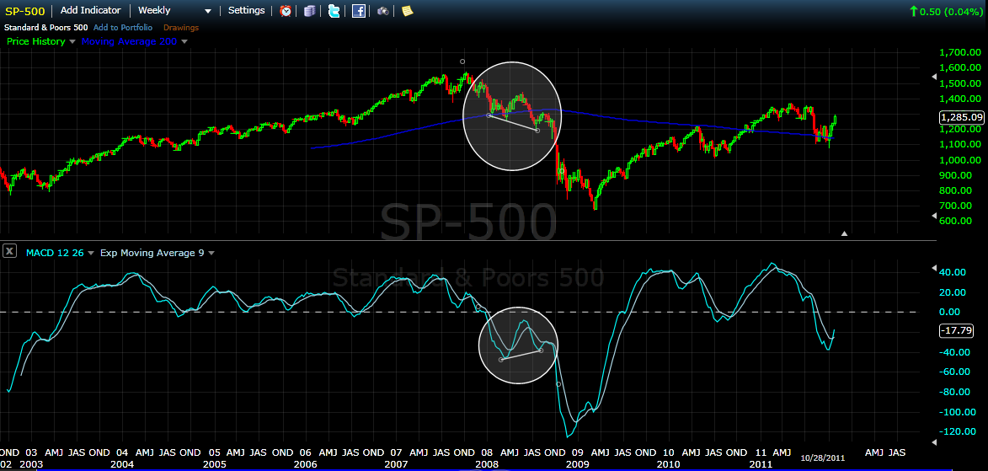This screenshot has height=471, width=988.
Task: Click the 0.50 (0.04%) change value
Action: [952, 11]
